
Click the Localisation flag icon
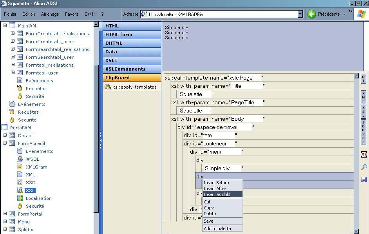[x=20, y=198]
